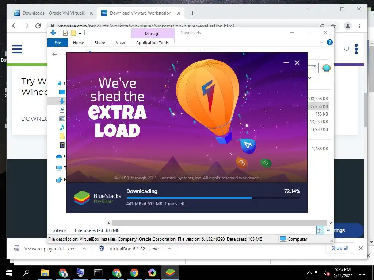Open Chrome profile avatar
This screenshot has height=280, width=374.
pos(348,26)
